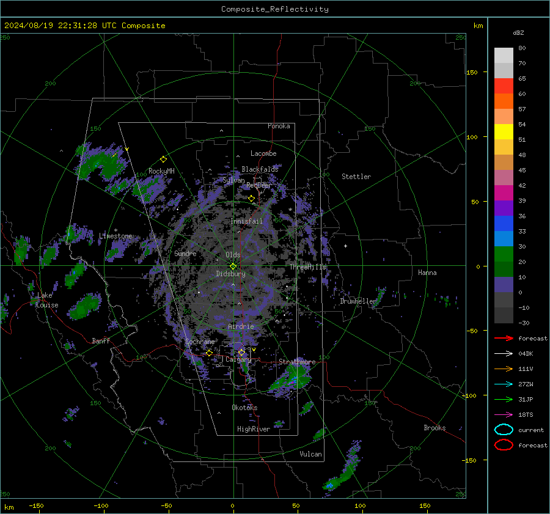550x514 pixels.
Task: Click the green storm cell east of Lake Louise
Action: [x=85, y=306]
